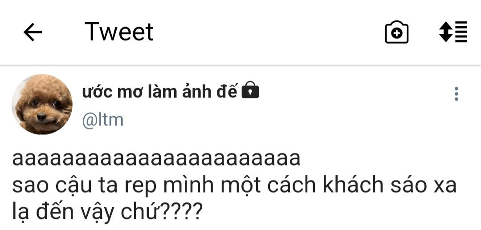Image resolution: width=481 pixels, height=230 pixels.
Task: Tap the tweet line starting "sao cậu ta rep"
Action: 234,186
